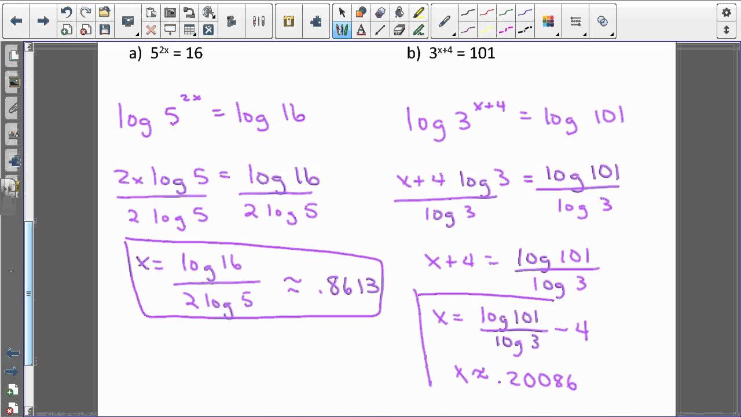Undo the last action
This screenshot has width=741, height=417.
67,13
